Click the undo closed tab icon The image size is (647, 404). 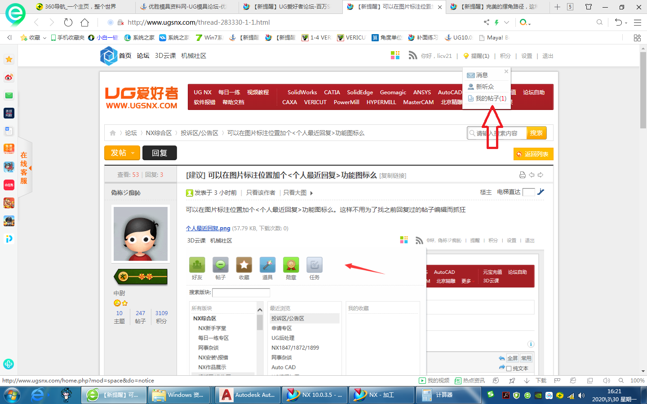point(618,22)
